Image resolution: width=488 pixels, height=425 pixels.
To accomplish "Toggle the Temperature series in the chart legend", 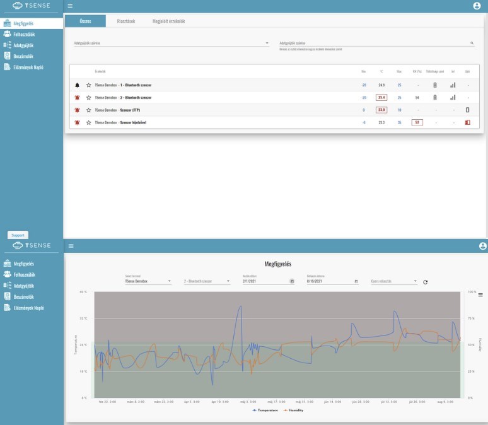I will tap(265, 410).
